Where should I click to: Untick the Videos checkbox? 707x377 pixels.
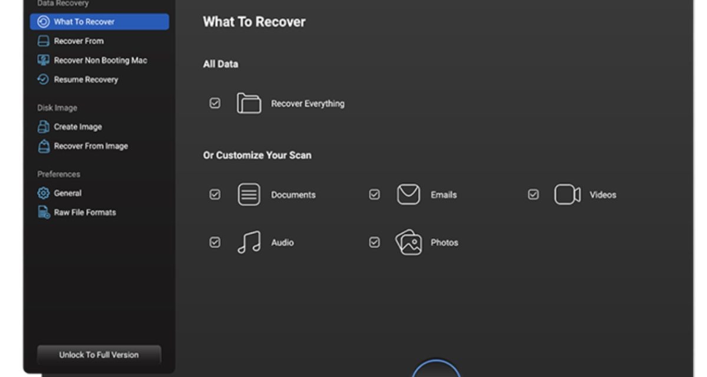tap(533, 194)
